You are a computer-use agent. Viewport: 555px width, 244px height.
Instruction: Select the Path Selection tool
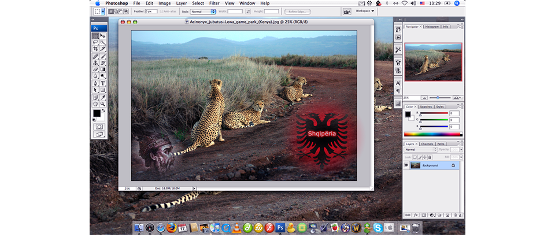tap(95, 90)
